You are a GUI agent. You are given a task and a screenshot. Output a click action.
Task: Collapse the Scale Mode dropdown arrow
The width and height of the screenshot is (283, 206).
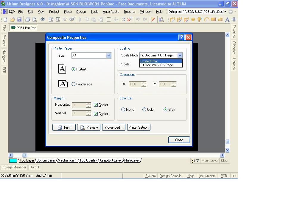click(x=180, y=55)
